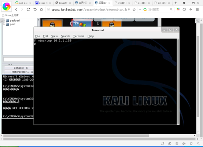
Task: Select the post folder in tree
Action: pos(11,24)
